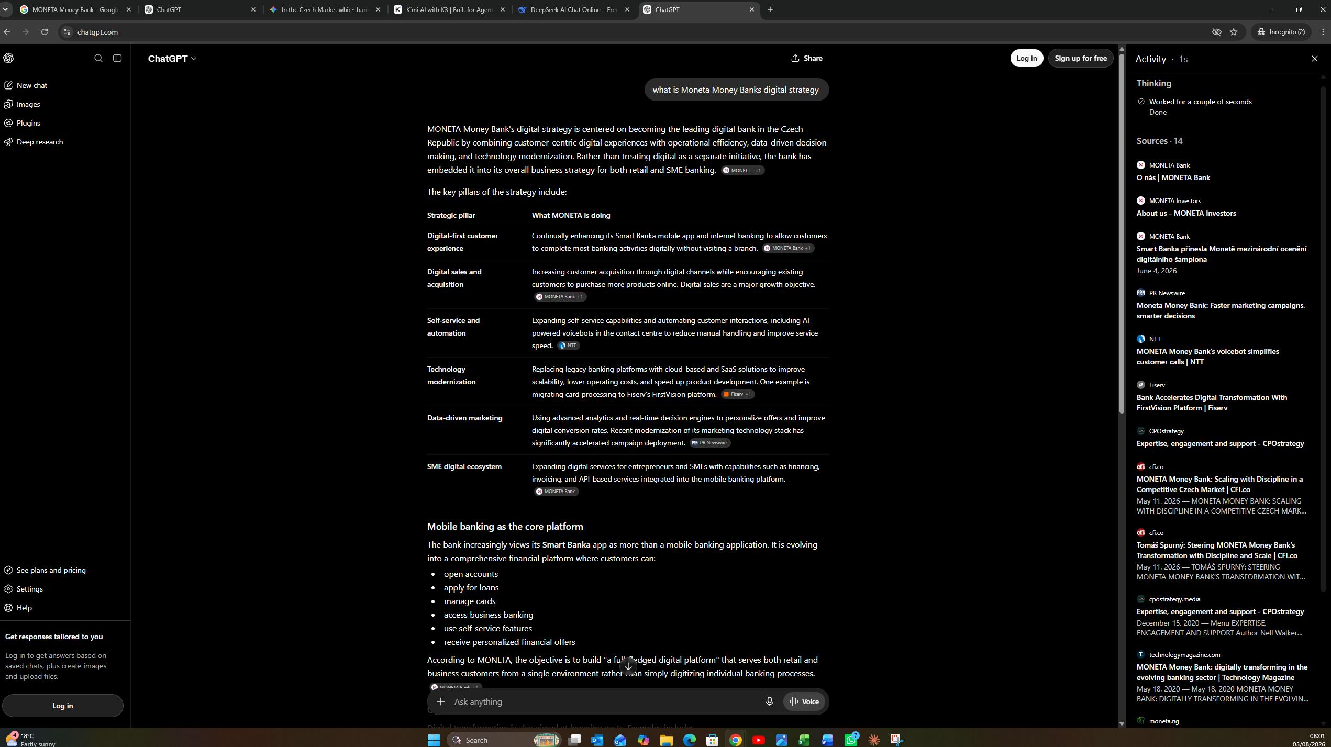The width and height of the screenshot is (1331, 747).
Task: Switch to the Kimi AI with K3 tab
Action: point(449,9)
